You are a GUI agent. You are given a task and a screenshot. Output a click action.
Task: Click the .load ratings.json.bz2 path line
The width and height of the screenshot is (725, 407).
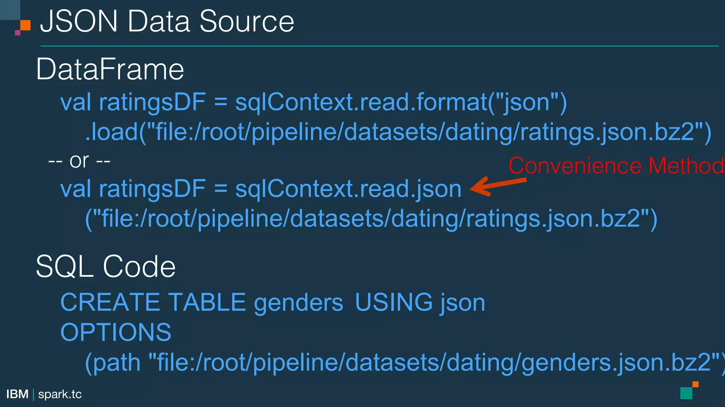(398, 132)
